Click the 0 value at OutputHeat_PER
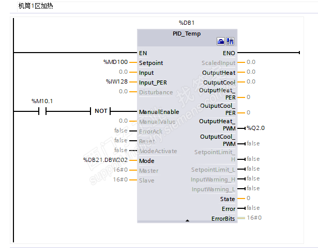Image resolution: width=318 pixels, height=248 pixels. click(x=248, y=97)
